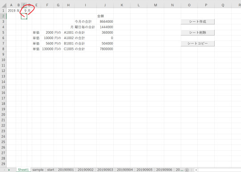241x172 pixels.
Task: Switch to sheet 20190905
Action: pos(145,170)
